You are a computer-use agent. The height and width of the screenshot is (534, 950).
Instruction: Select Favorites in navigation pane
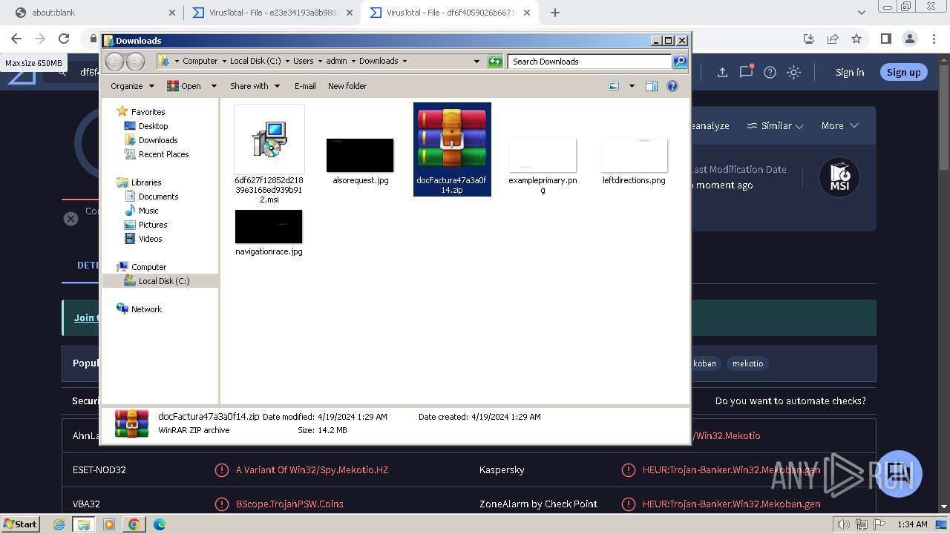pyautogui.click(x=148, y=112)
